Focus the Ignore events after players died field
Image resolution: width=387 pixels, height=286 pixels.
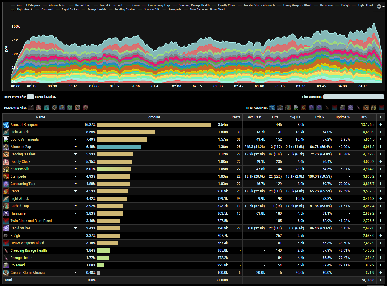coord(30,97)
